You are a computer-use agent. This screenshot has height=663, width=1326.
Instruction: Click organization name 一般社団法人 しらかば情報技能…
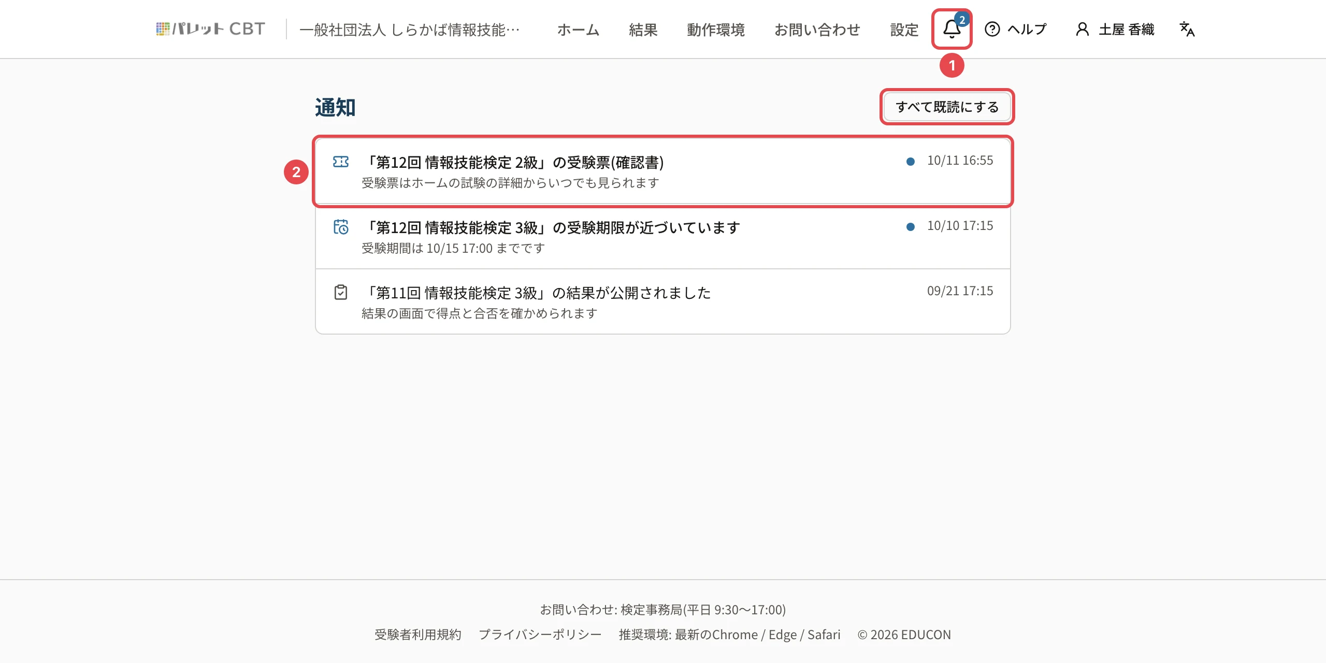pos(410,30)
